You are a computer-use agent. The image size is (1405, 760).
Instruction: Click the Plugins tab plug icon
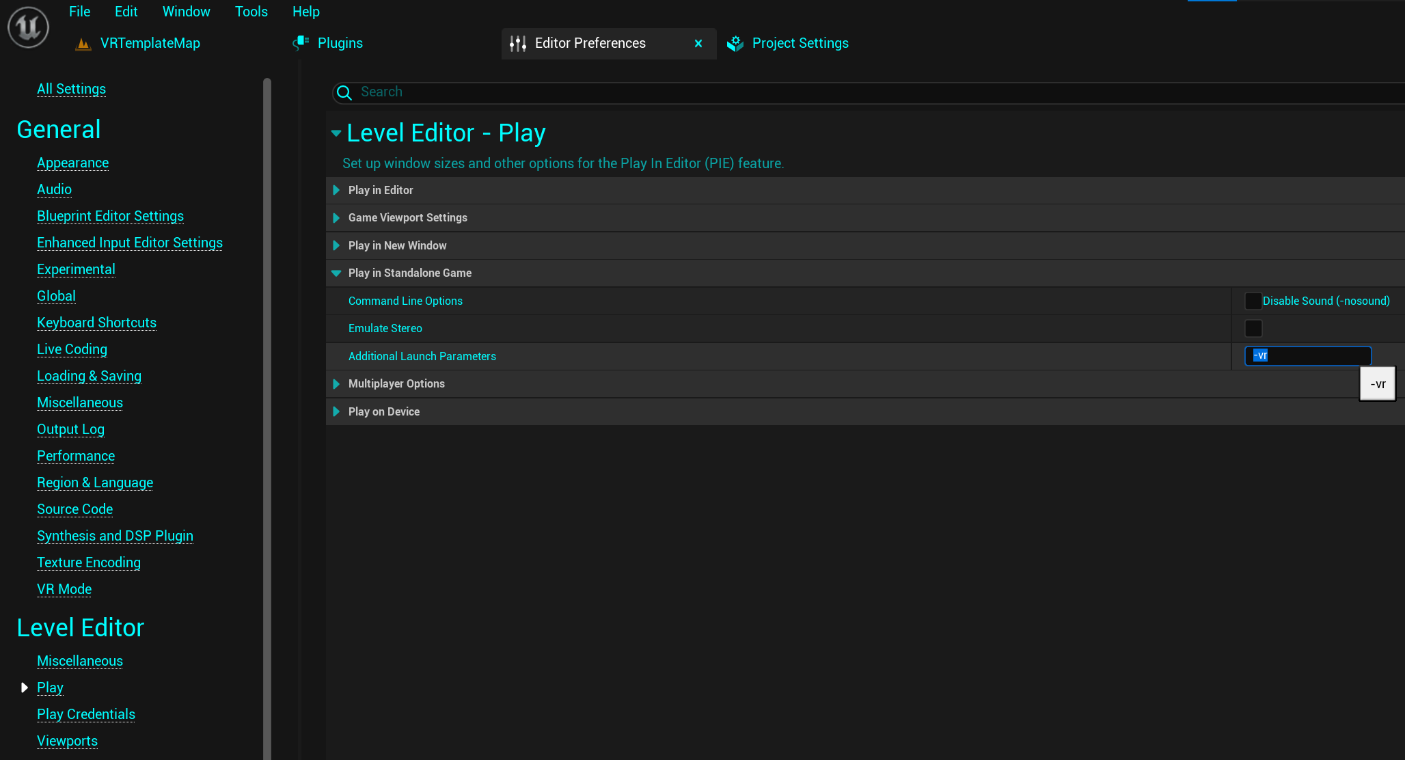pyautogui.click(x=301, y=43)
